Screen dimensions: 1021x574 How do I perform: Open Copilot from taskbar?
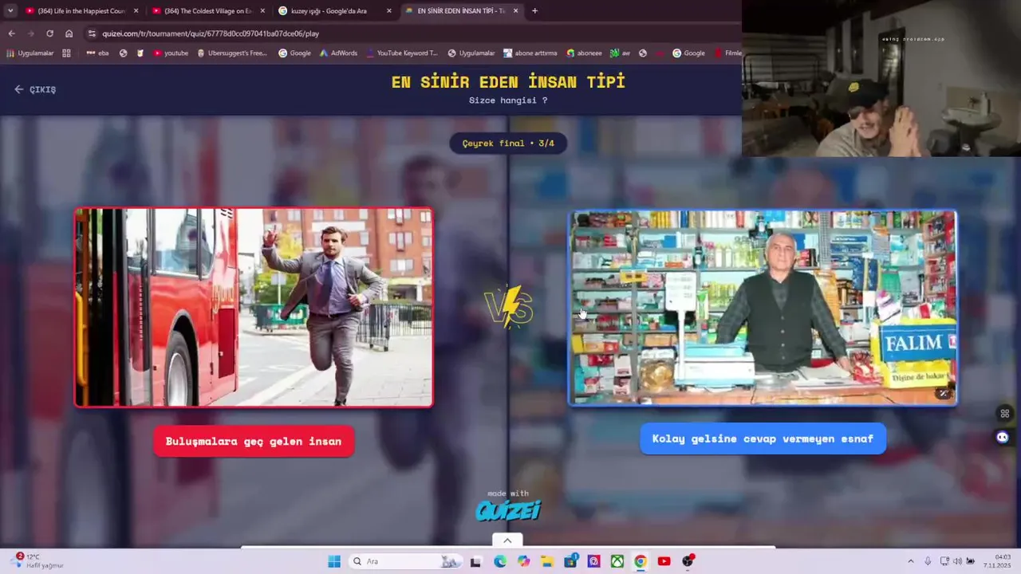click(523, 561)
